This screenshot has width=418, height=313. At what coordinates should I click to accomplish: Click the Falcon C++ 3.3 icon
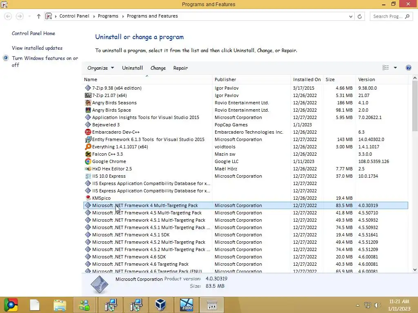(x=88, y=154)
